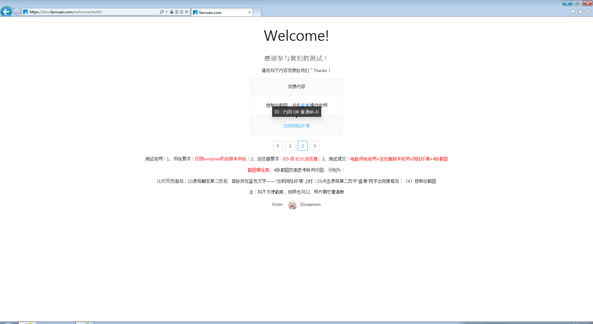
Task: Open a new blank tab
Action: pyautogui.click(x=257, y=12)
